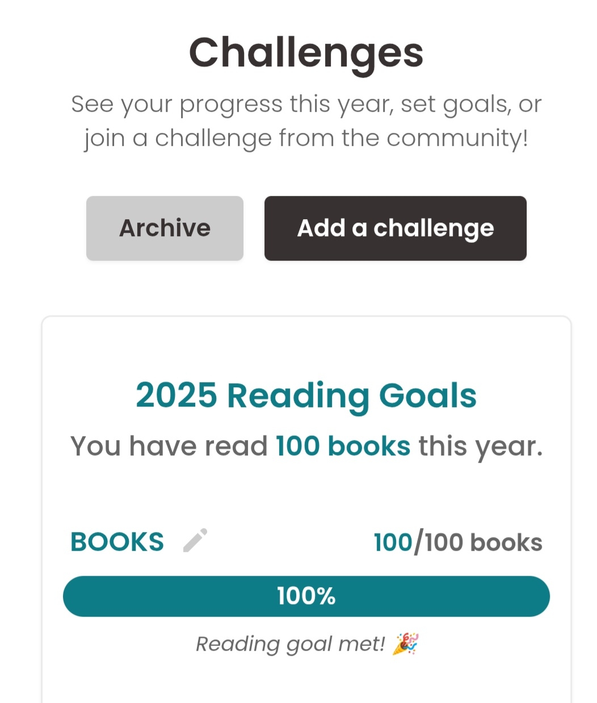This screenshot has height=703, width=597.
Task: Click the "this year." sentence ending
Action: click(480, 446)
